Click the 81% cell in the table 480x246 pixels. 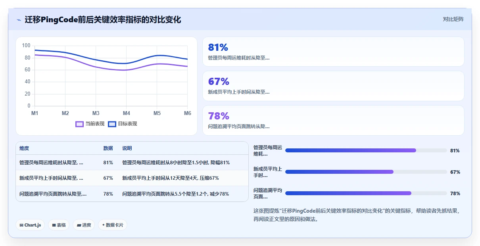tap(108, 163)
